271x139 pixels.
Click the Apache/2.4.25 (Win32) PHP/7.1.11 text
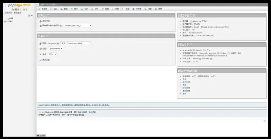click(x=197, y=50)
